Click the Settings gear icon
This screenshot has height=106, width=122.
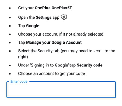(x=64, y=17)
